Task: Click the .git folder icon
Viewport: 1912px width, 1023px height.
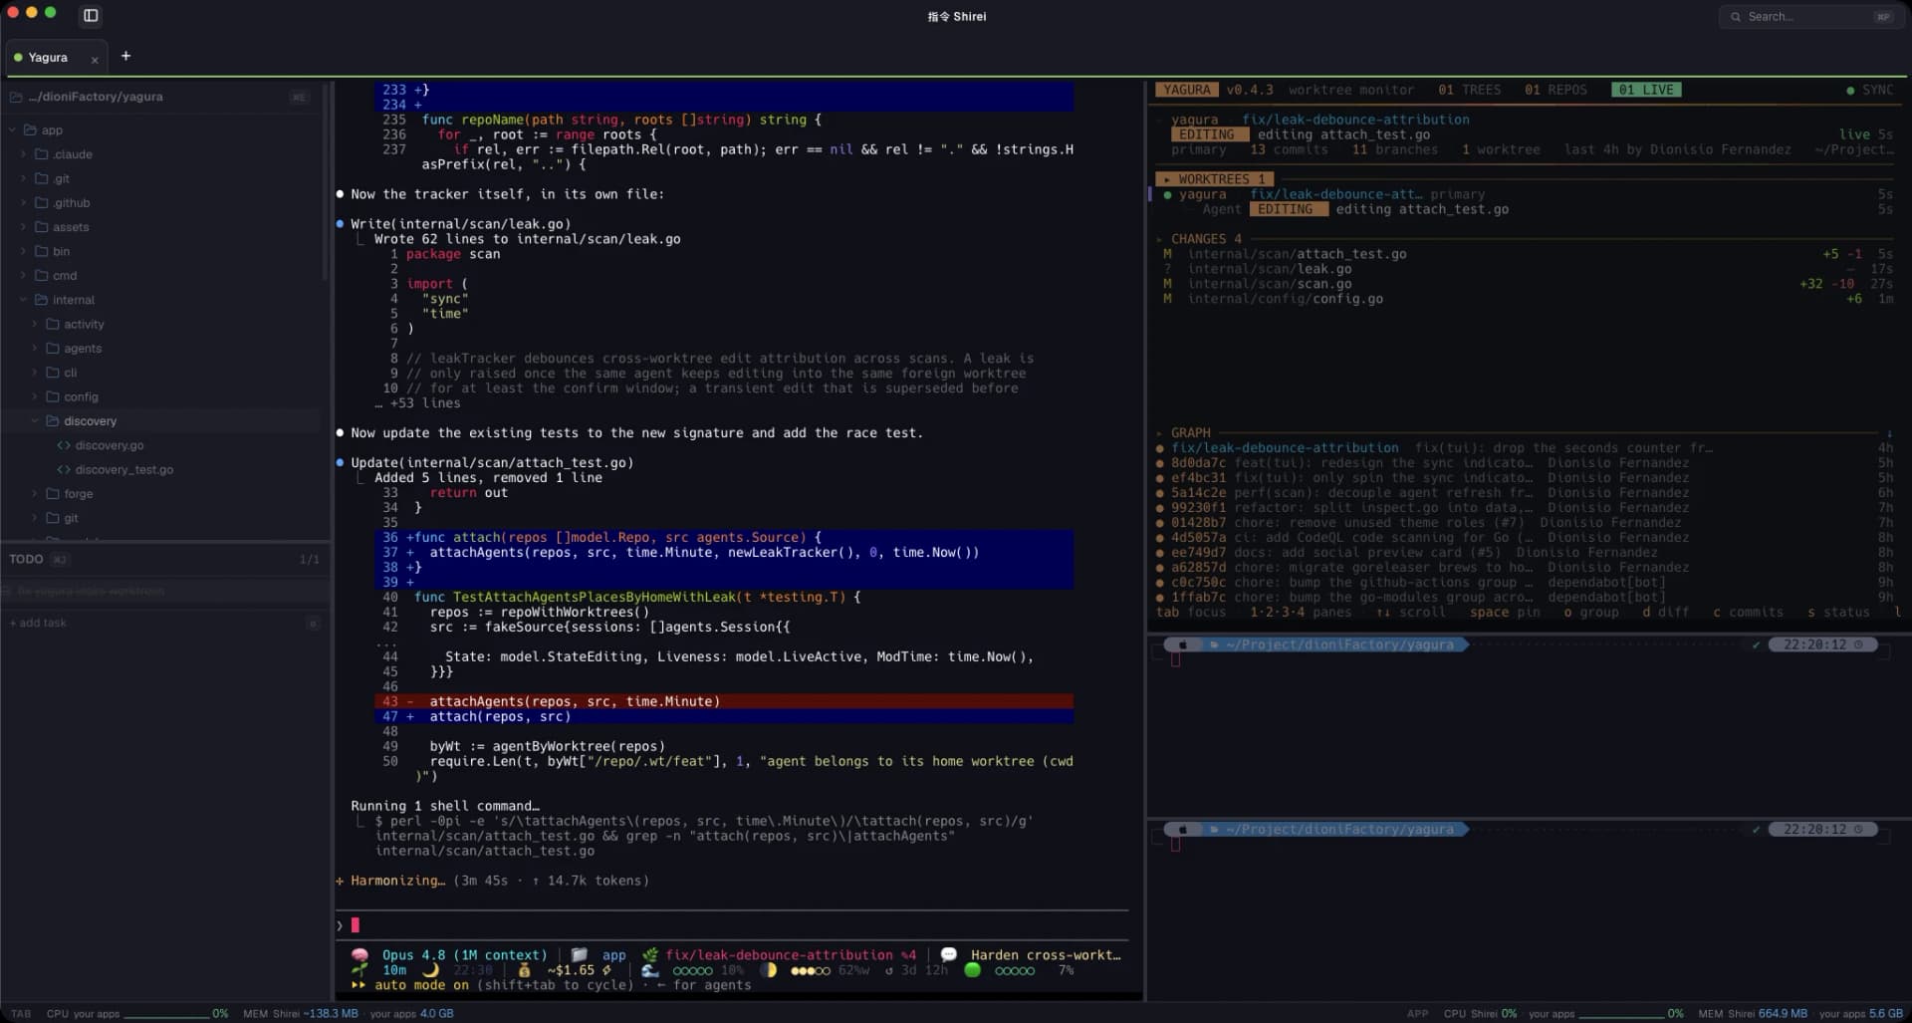Action: [42, 178]
